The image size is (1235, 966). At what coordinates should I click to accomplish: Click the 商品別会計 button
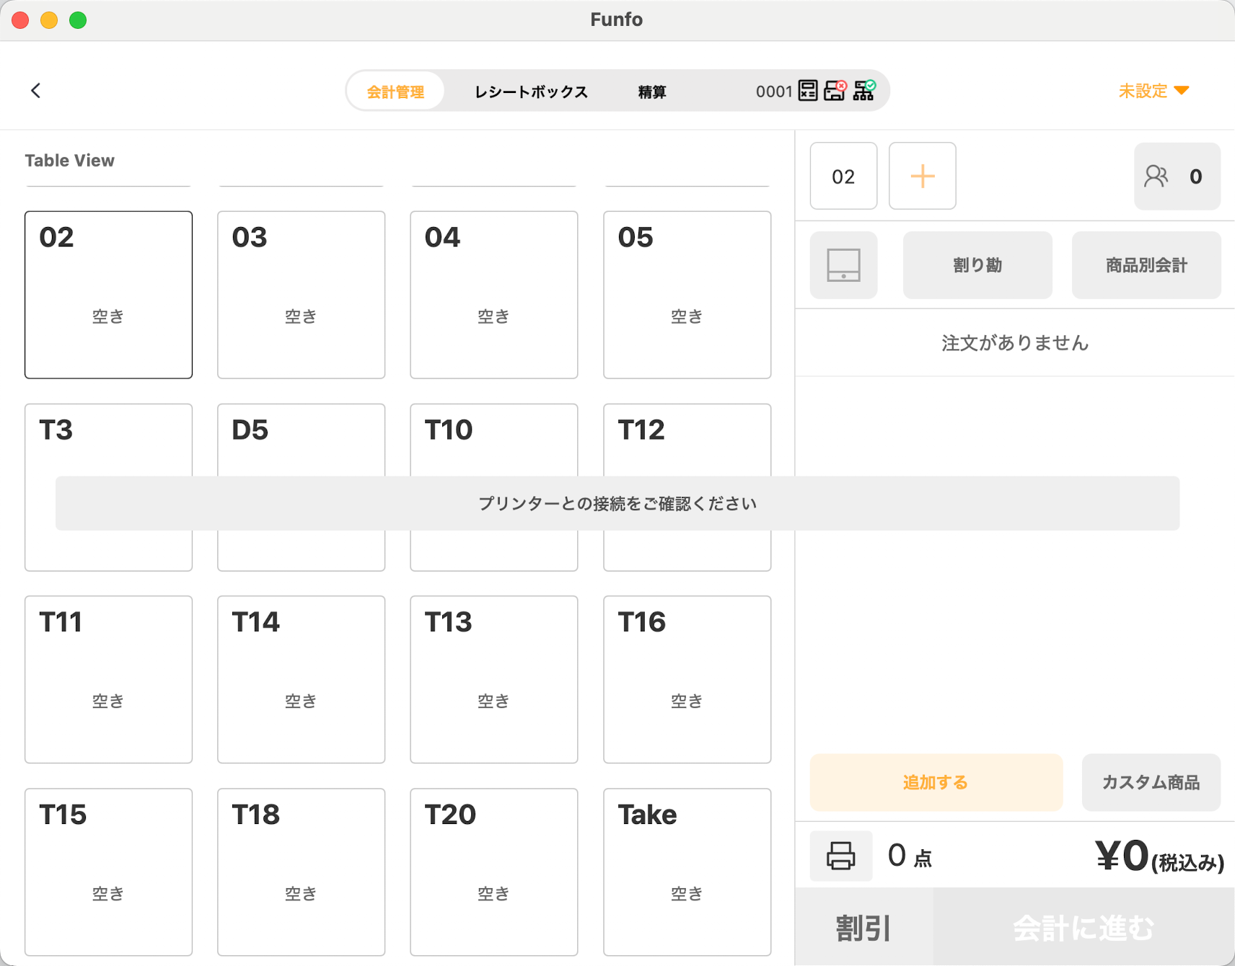click(1146, 265)
